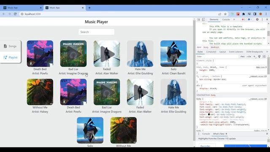Play Faded cover in second row
The height and width of the screenshot is (152, 270).
tap(140, 92)
